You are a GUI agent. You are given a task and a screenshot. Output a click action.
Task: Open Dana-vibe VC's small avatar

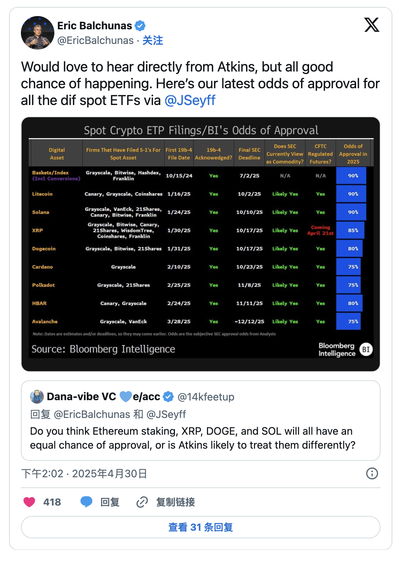[x=37, y=397]
